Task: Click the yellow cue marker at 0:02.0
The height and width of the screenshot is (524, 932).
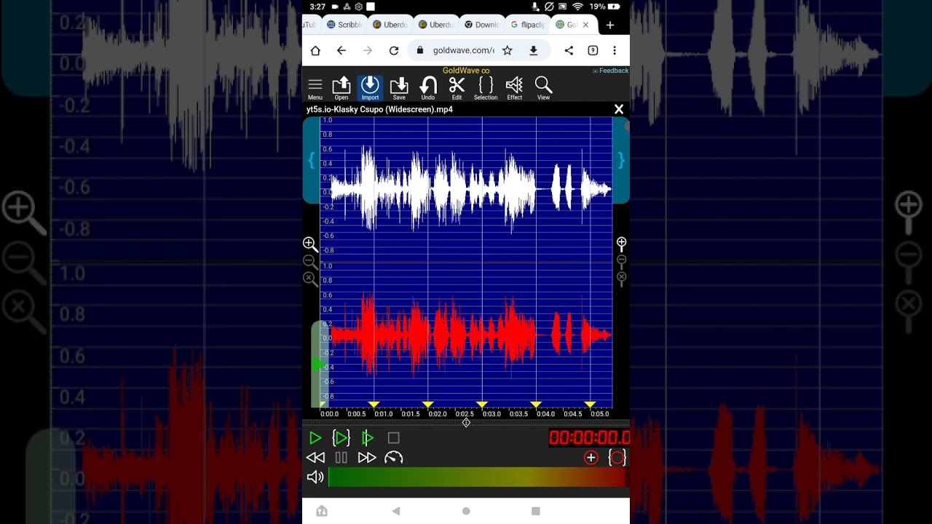Action: (428, 405)
